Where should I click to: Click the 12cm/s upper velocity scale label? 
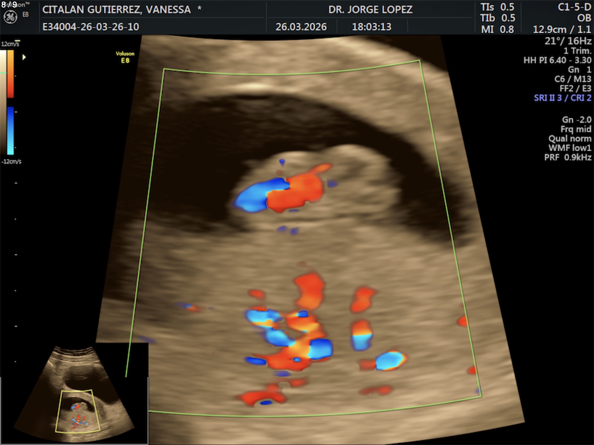10,44
